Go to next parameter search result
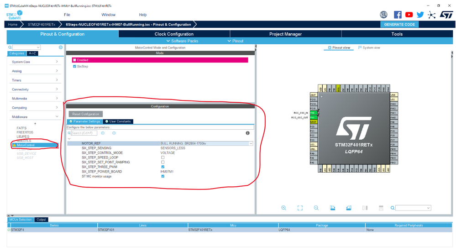This screenshot has width=456, height=252. pyautogui.click(x=114, y=133)
